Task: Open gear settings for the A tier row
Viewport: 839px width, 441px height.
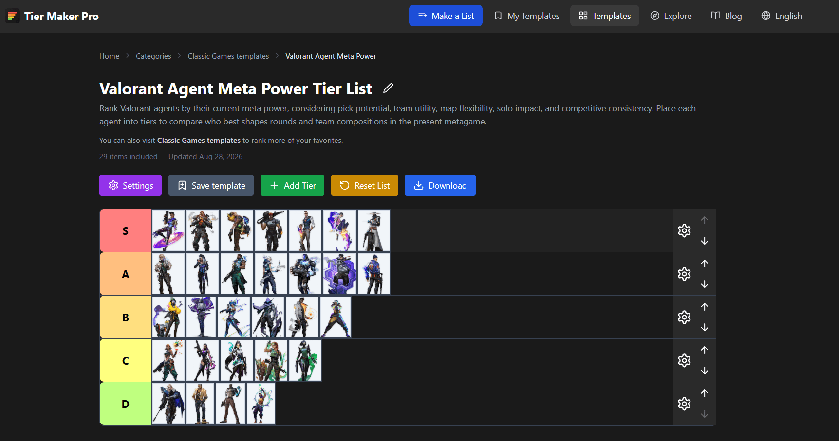Action: click(684, 274)
